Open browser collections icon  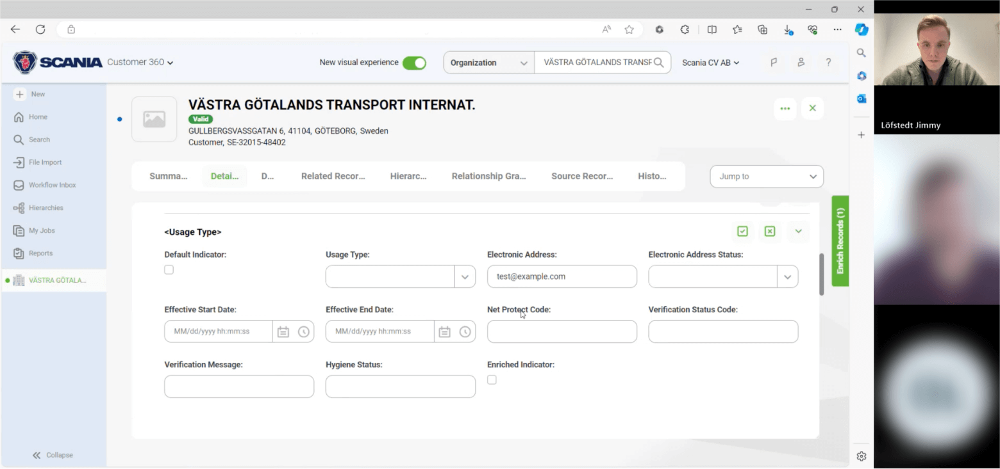tap(762, 29)
